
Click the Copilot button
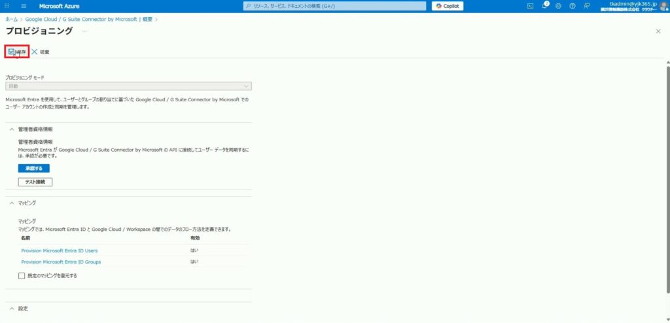(448, 6)
